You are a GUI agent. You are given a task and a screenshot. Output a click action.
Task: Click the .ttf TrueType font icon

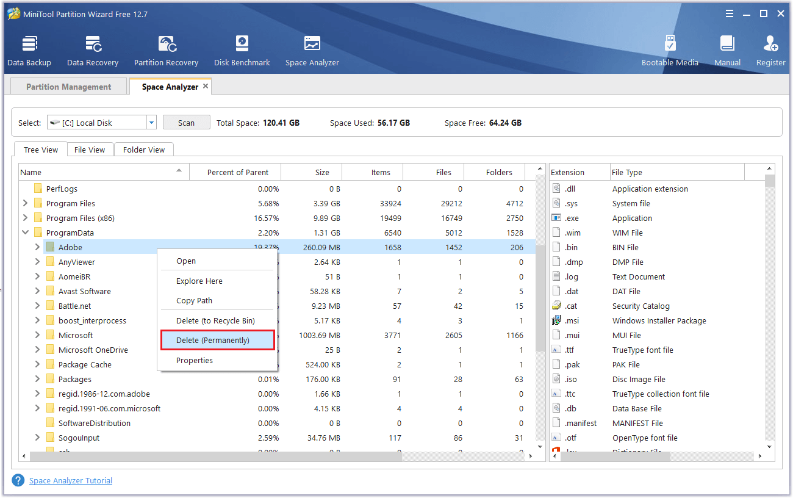pos(556,350)
